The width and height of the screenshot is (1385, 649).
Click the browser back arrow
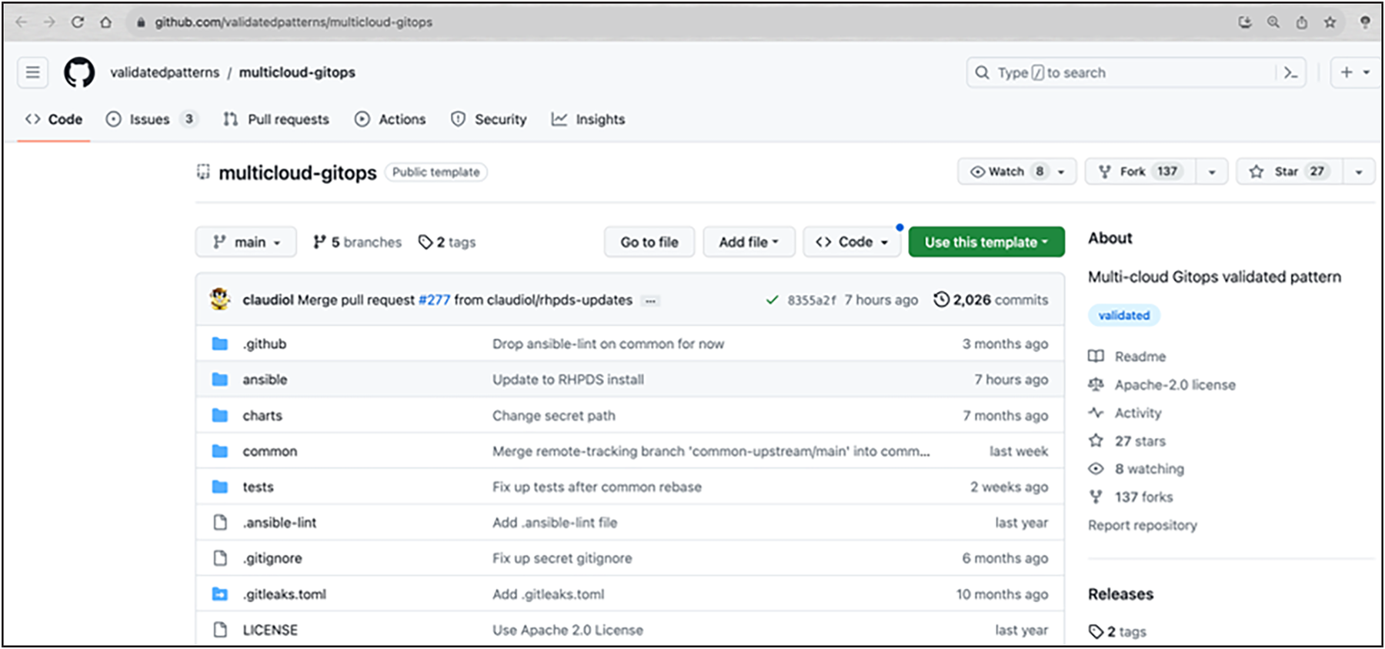(x=22, y=22)
